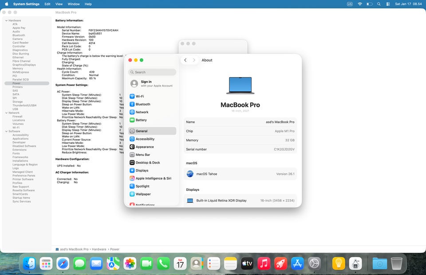Click the Search field in System Settings
This screenshot has width=426, height=275.
click(152, 72)
